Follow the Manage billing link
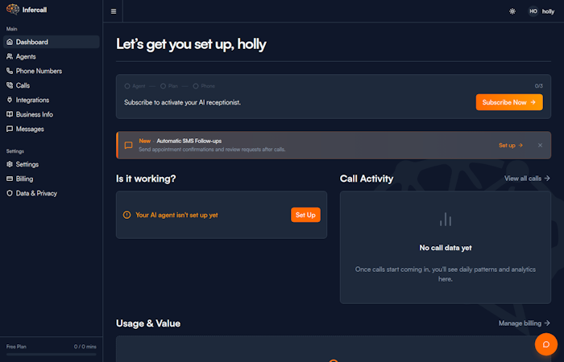 [525, 323]
